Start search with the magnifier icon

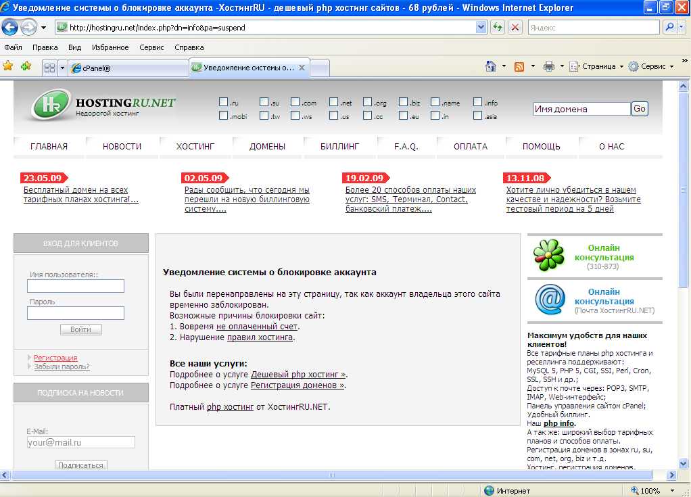pyautogui.click(x=669, y=27)
